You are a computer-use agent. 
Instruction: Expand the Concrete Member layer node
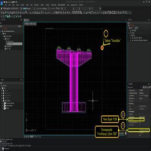point(2,103)
